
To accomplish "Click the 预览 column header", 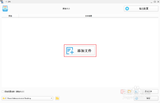I will pyautogui.click(x=10, y=16).
